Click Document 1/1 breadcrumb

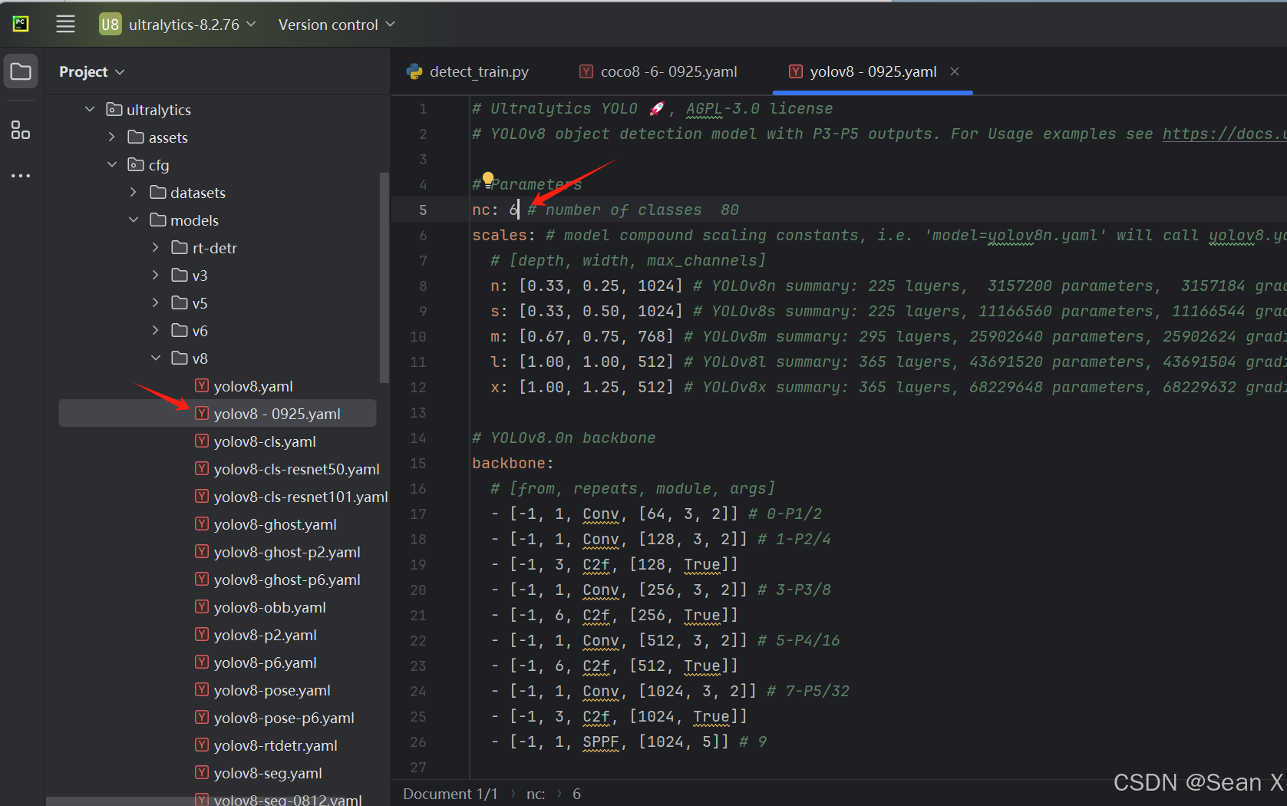coord(450,794)
